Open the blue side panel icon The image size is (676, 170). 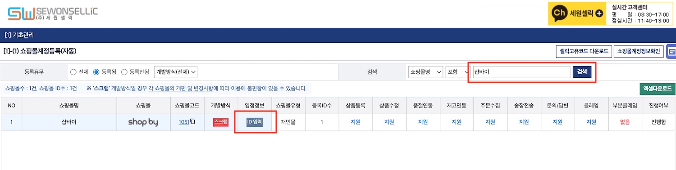(x=671, y=52)
